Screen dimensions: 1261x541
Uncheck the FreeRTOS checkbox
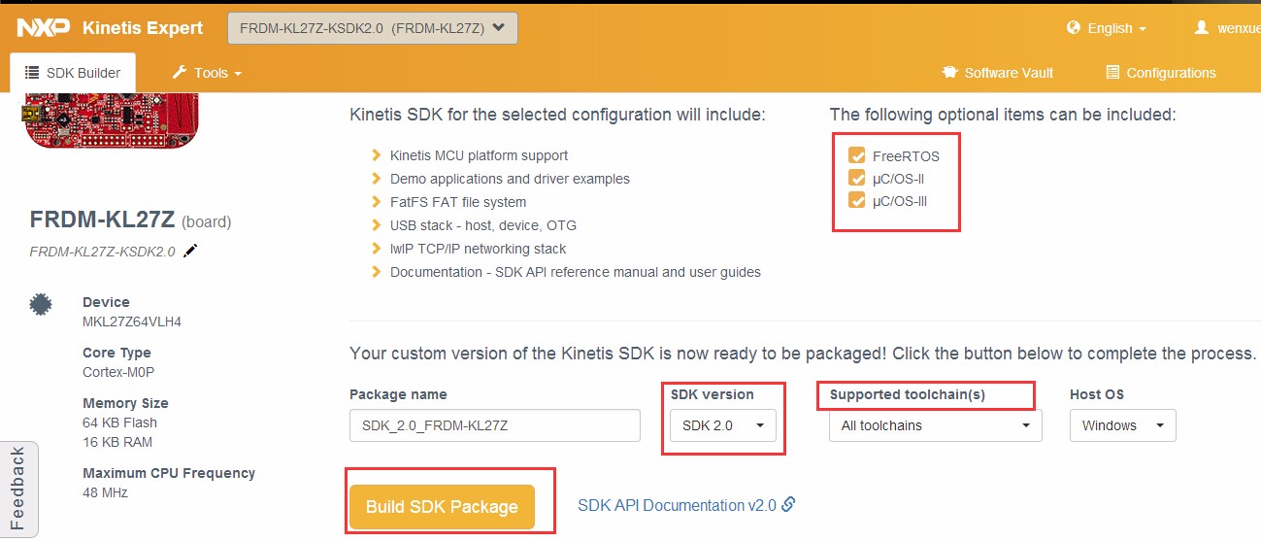point(856,155)
